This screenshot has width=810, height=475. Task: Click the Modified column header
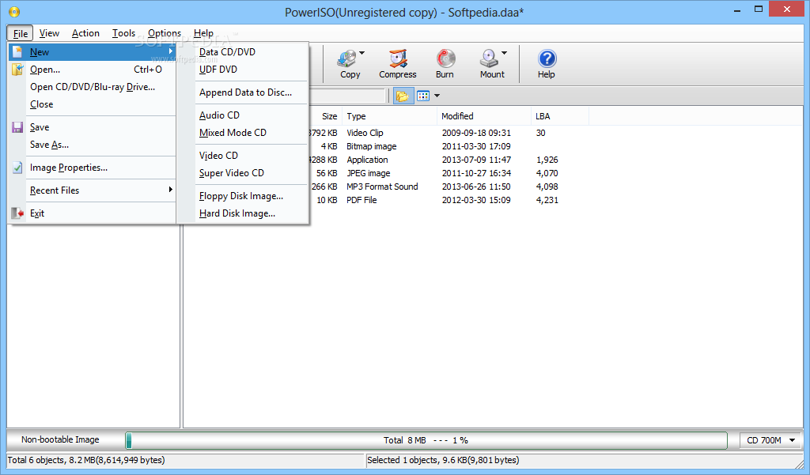click(x=484, y=116)
